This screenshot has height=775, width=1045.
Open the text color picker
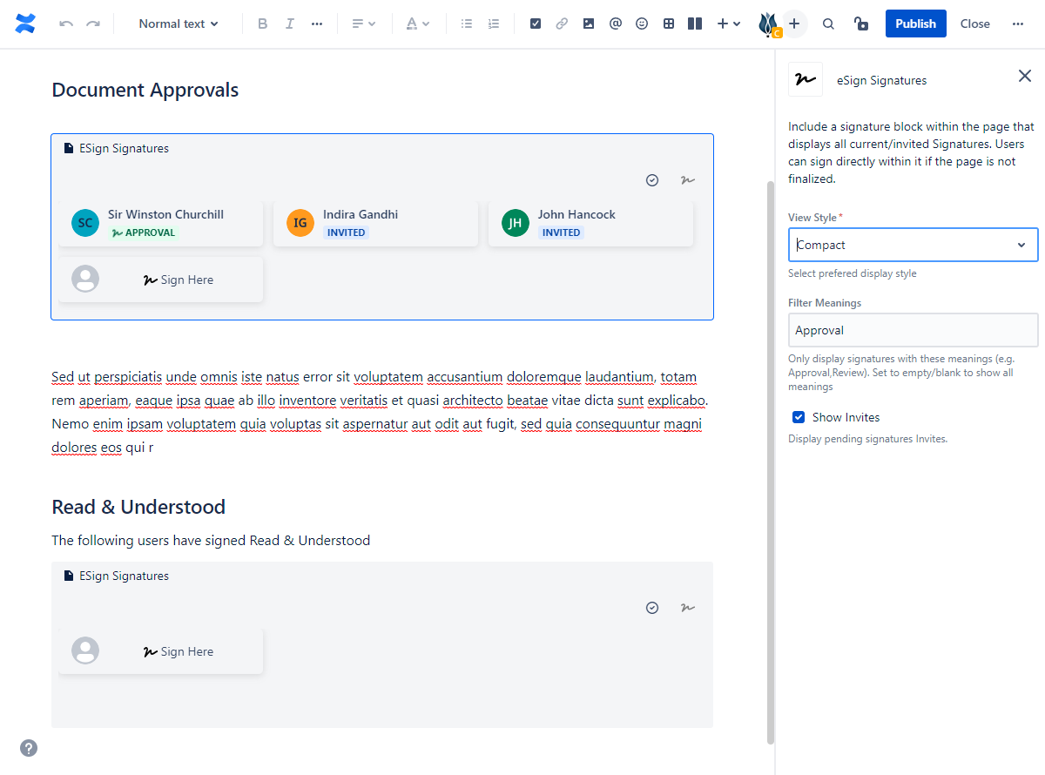coord(418,24)
